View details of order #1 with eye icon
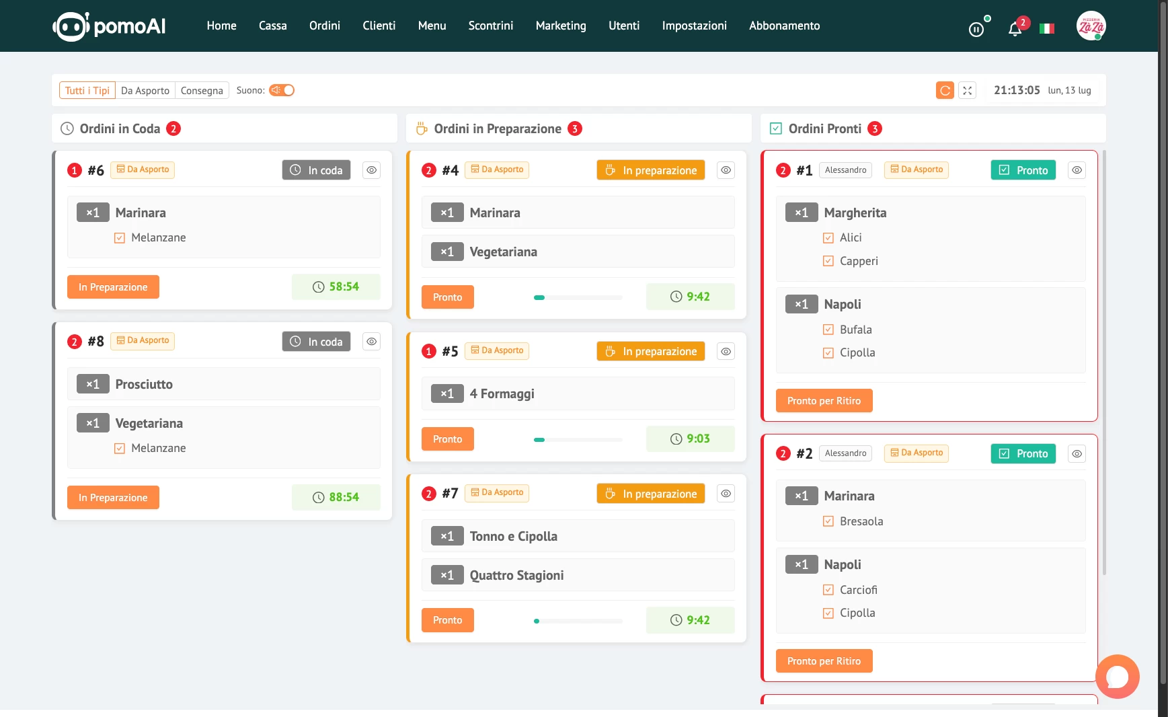This screenshot has width=1168, height=717. coord(1077,170)
